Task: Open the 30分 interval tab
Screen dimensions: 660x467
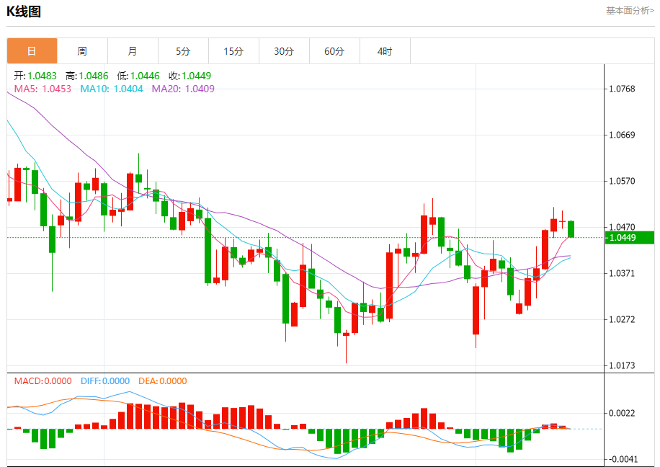Action: coord(284,51)
